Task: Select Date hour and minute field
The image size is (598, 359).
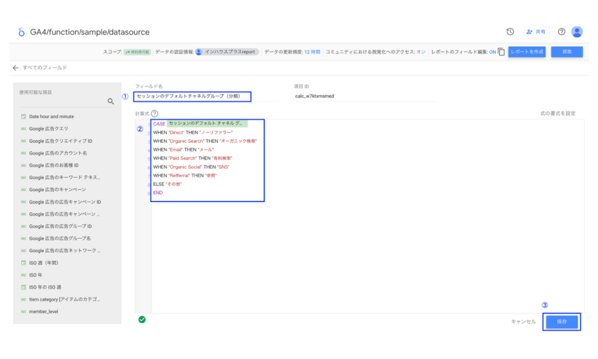Action: tap(51, 116)
